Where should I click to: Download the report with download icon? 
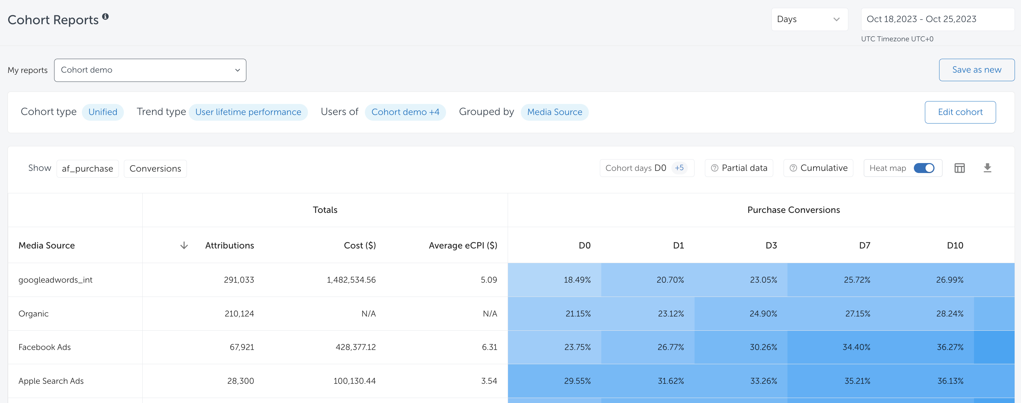click(x=987, y=168)
